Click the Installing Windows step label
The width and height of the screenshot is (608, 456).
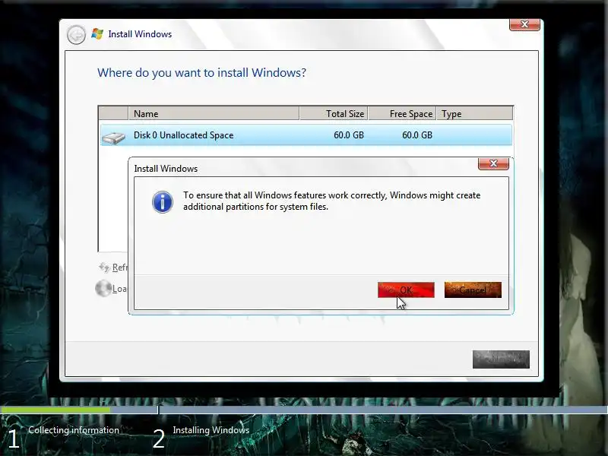pyautogui.click(x=211, y=430)
